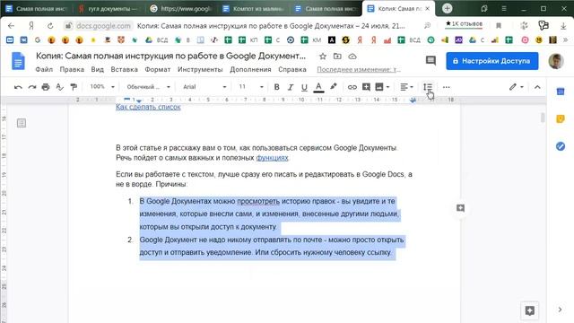The height and width of the screenshot is (323, 574).
Task: Open the text color picker
Action: click(x=319, y=87)
